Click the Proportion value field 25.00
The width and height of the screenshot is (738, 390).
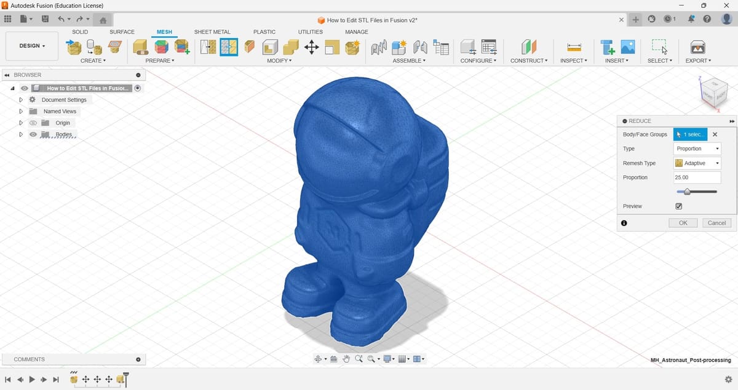click(697, 177)
